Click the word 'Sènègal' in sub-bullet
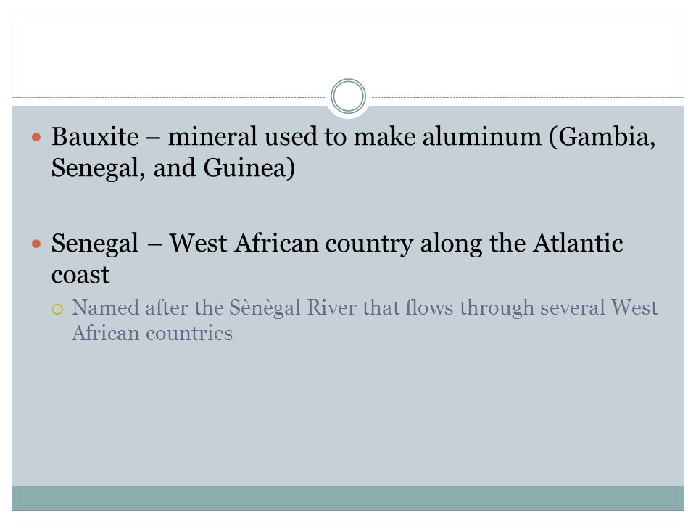Image resolution: width=696 pixels, height=522 pixels. tap(265, 308)
